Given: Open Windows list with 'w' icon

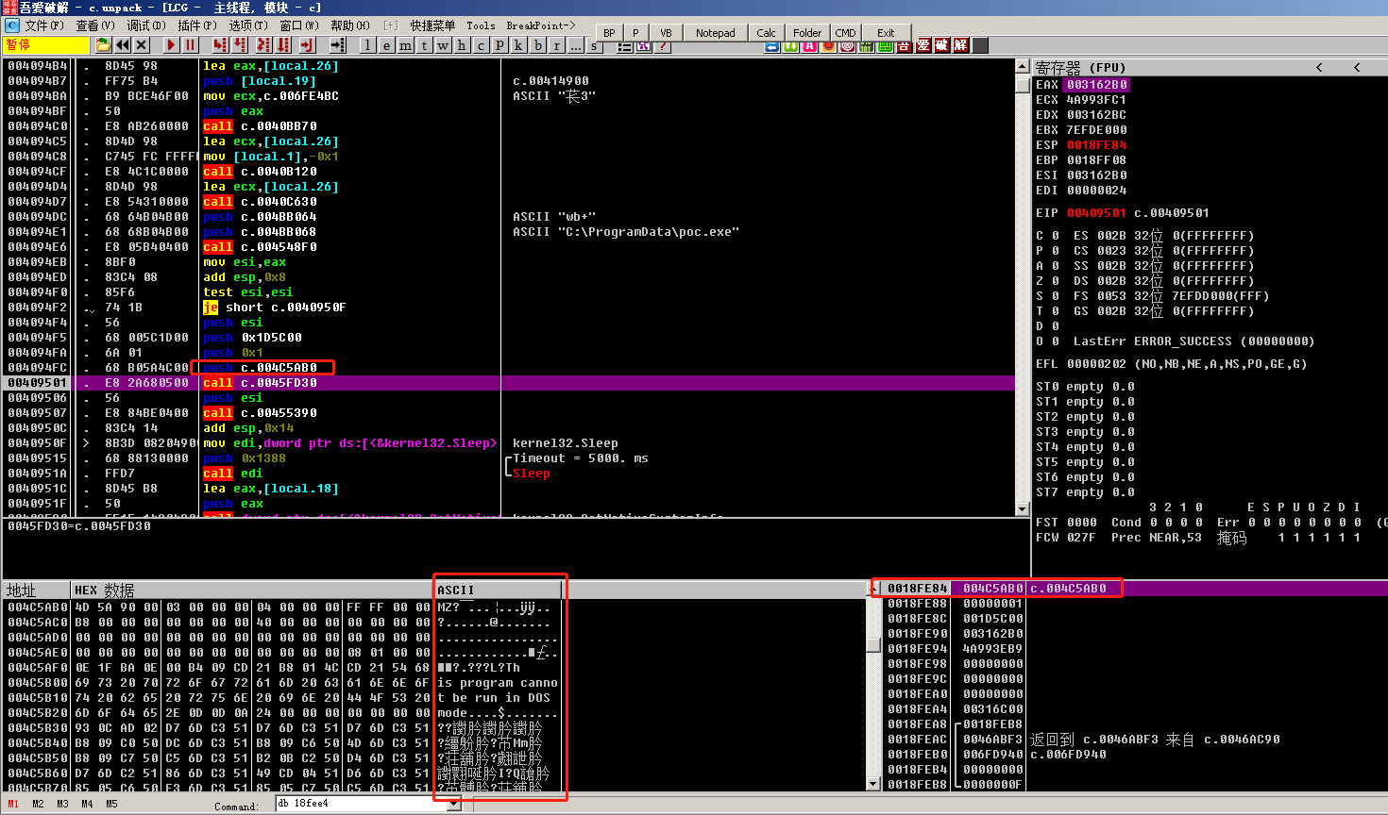Looking at the screenshot, I should [x=443, y=44].
